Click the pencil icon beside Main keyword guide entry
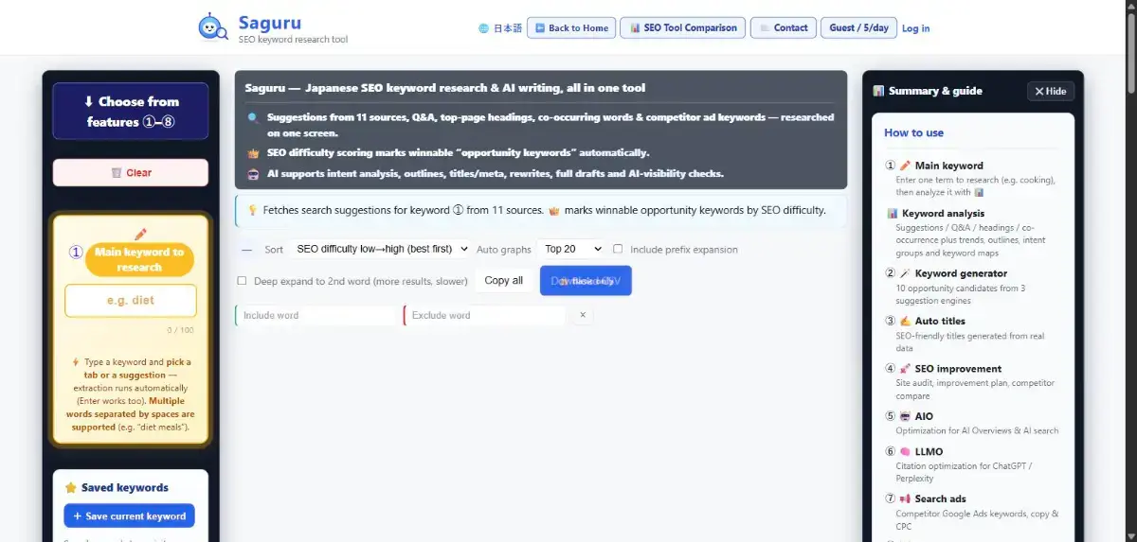1137x542 pixels. coord(905,166)
